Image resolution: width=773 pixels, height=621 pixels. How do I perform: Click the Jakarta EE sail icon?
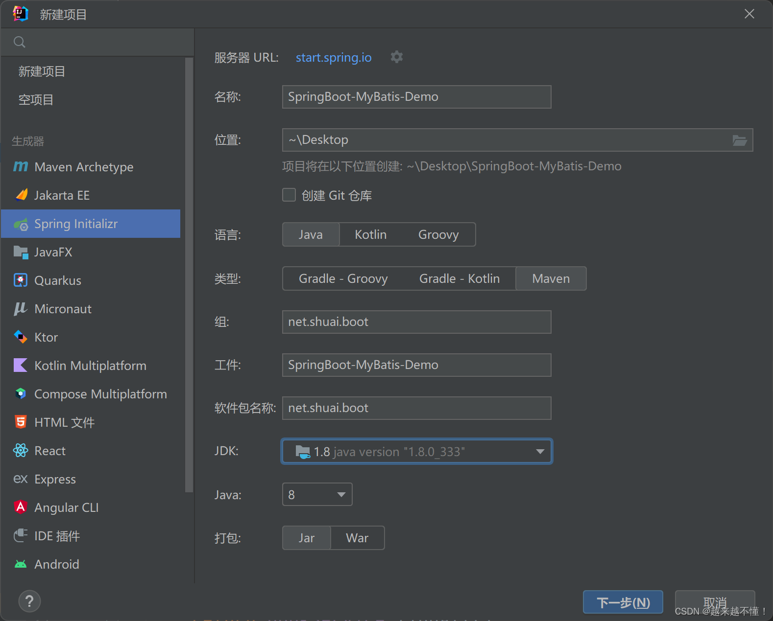point(21,195)
